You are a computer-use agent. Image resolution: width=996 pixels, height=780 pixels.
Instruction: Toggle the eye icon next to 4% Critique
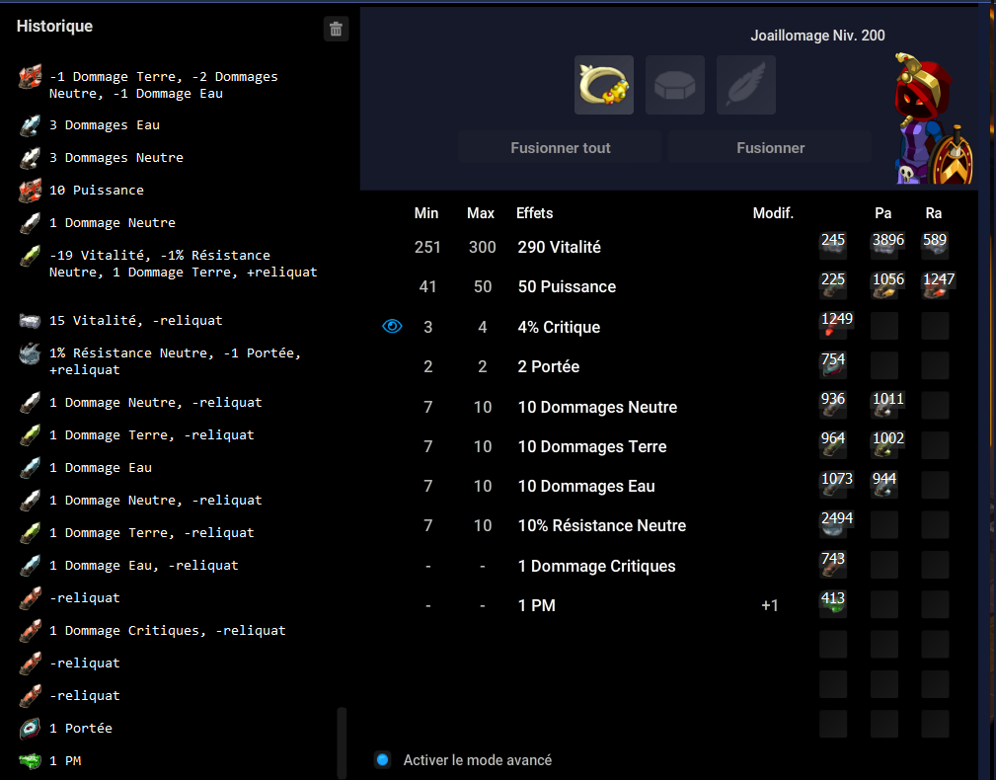click(392, 327)
